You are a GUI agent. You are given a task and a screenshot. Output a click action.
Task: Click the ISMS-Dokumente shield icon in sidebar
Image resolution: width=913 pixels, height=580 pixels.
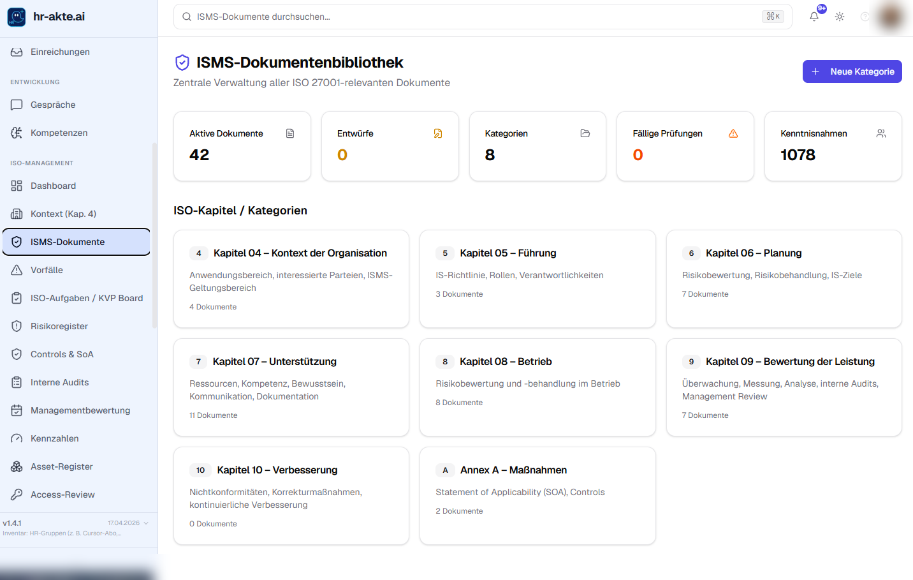click(17, 242)
